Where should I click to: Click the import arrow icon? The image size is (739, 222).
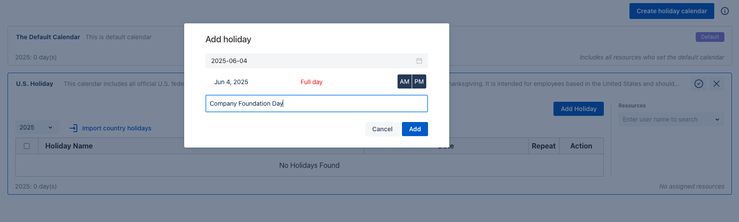pos(73,128)
